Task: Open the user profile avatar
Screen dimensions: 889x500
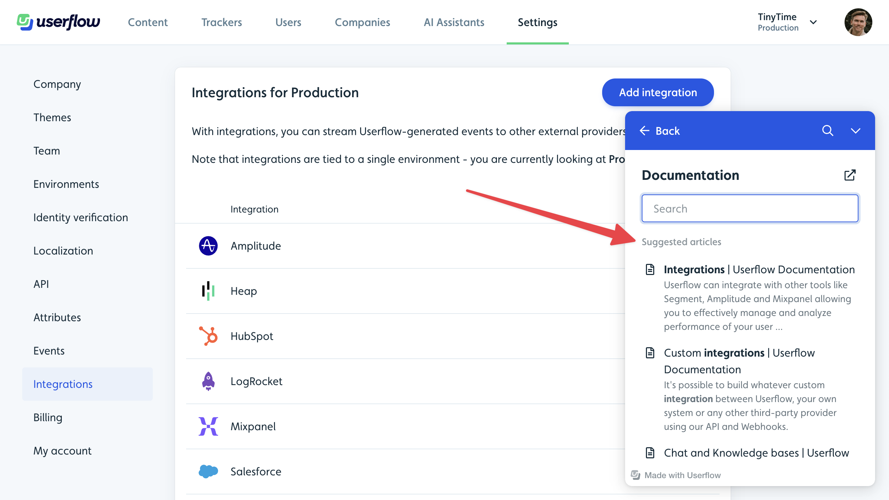Action: (858, 22)
